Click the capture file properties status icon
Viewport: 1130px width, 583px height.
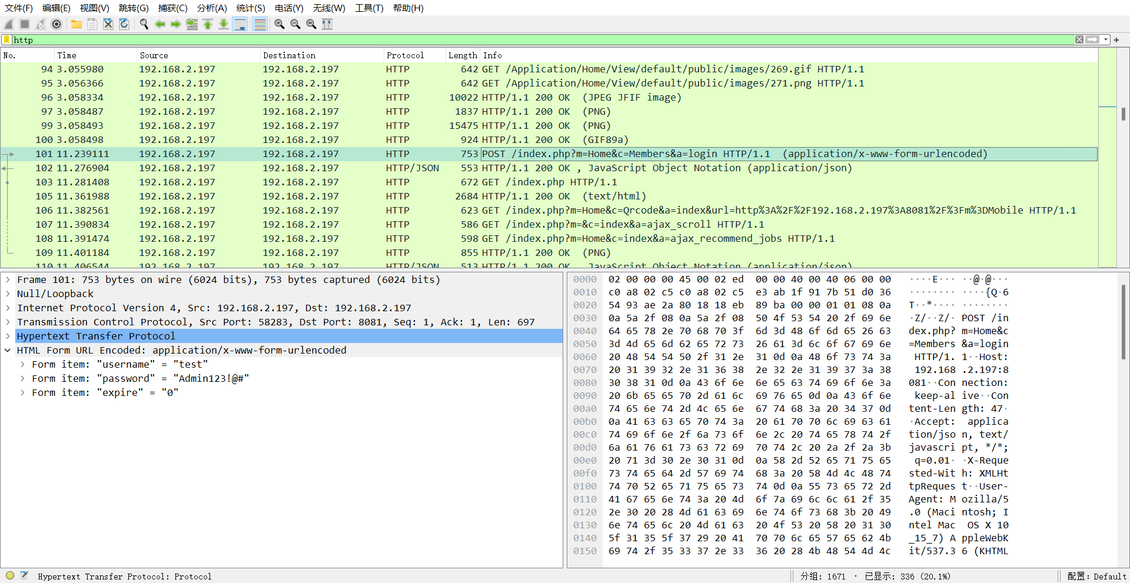24,576
